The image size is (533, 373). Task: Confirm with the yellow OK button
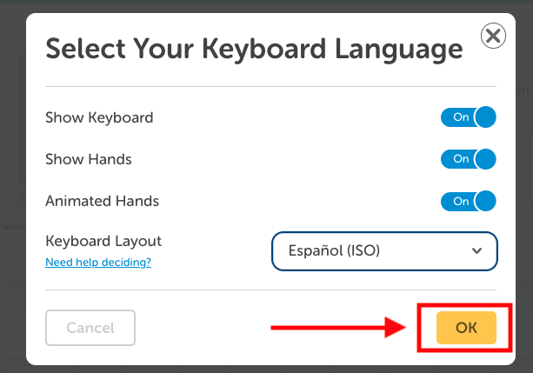[x=466, y=328]
